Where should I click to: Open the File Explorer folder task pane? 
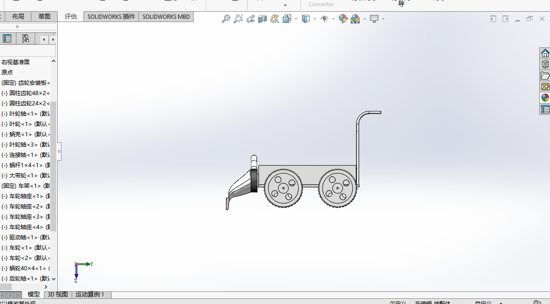pos(545,75)
